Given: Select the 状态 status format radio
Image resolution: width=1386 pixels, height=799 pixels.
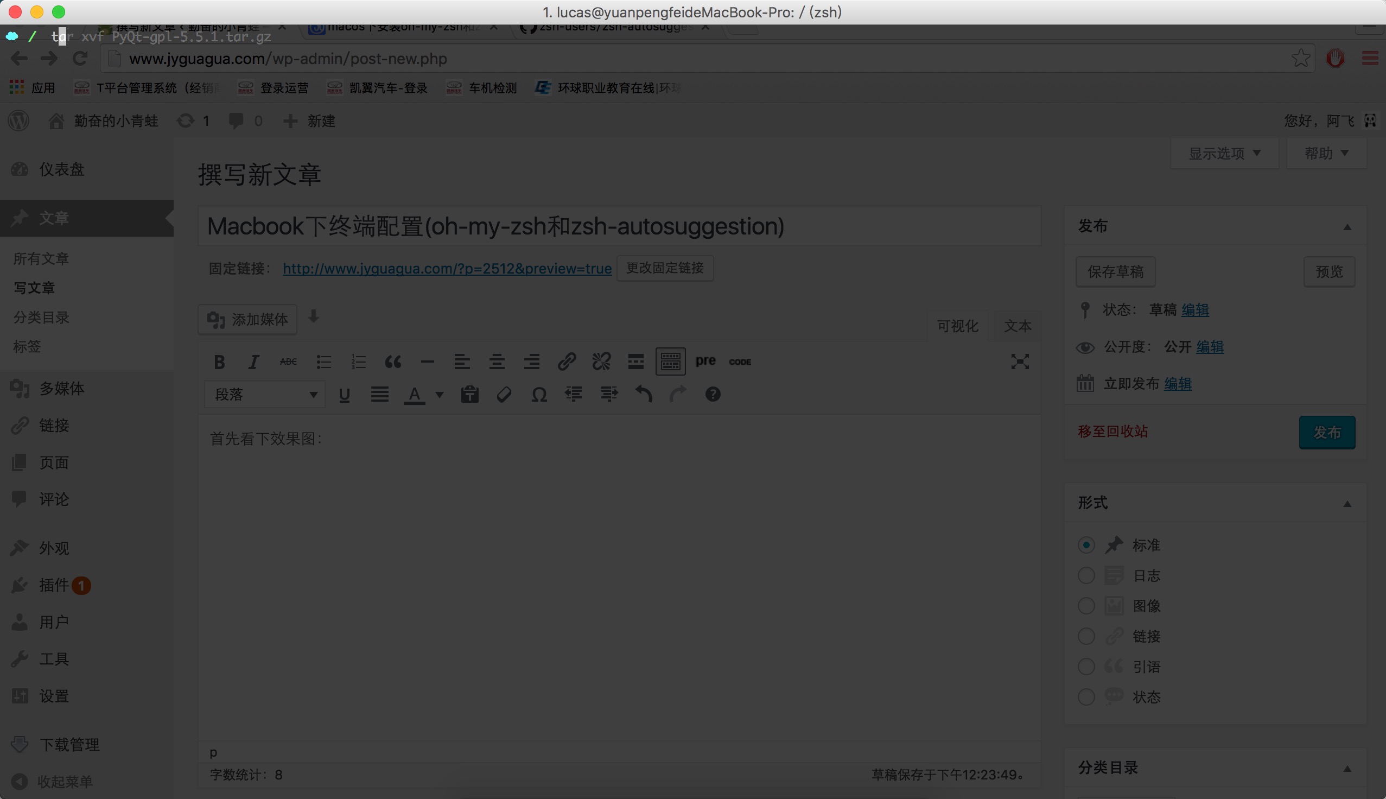Looking at the screenshot, I should pyautogui.click(x=1086, y=697).
